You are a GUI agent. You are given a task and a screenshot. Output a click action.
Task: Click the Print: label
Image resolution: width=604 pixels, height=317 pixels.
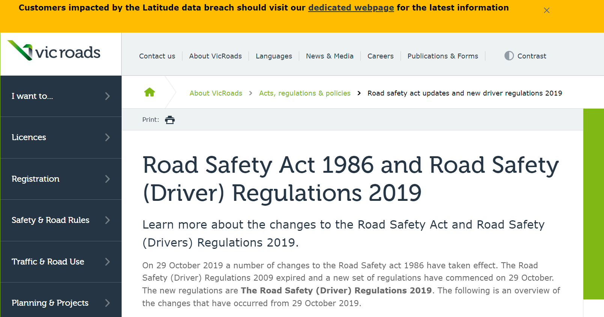pyautogui.click(x=151, y=120)
